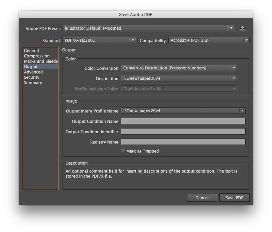Click the Cancel button
The image size is (272, 232).
(202, 198)
